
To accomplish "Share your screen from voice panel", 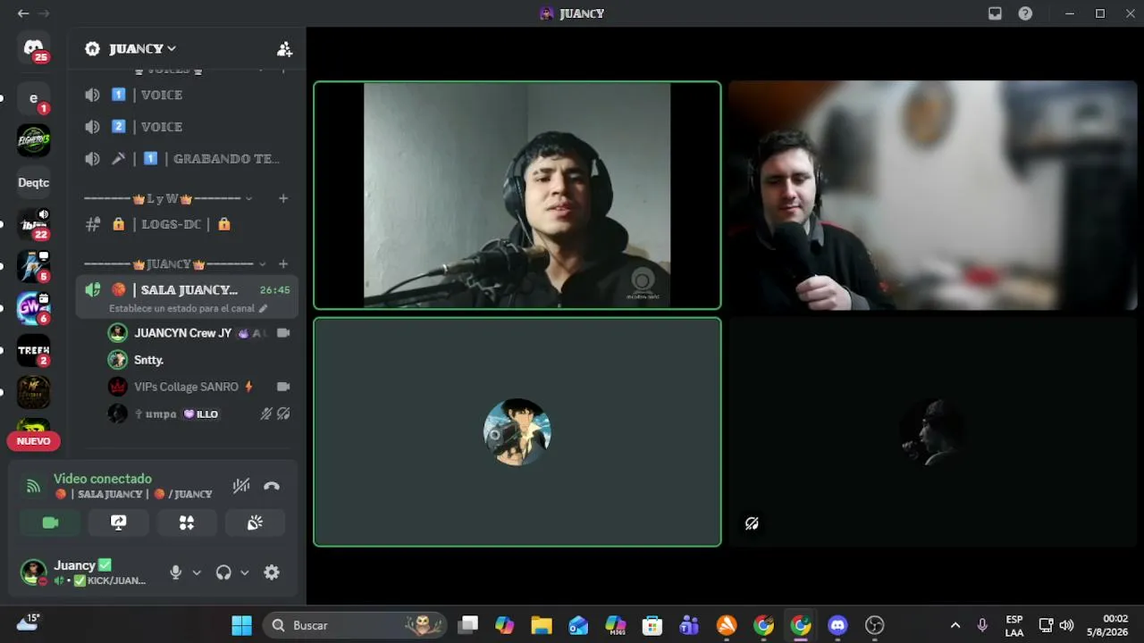I will [x=118, y=522].
